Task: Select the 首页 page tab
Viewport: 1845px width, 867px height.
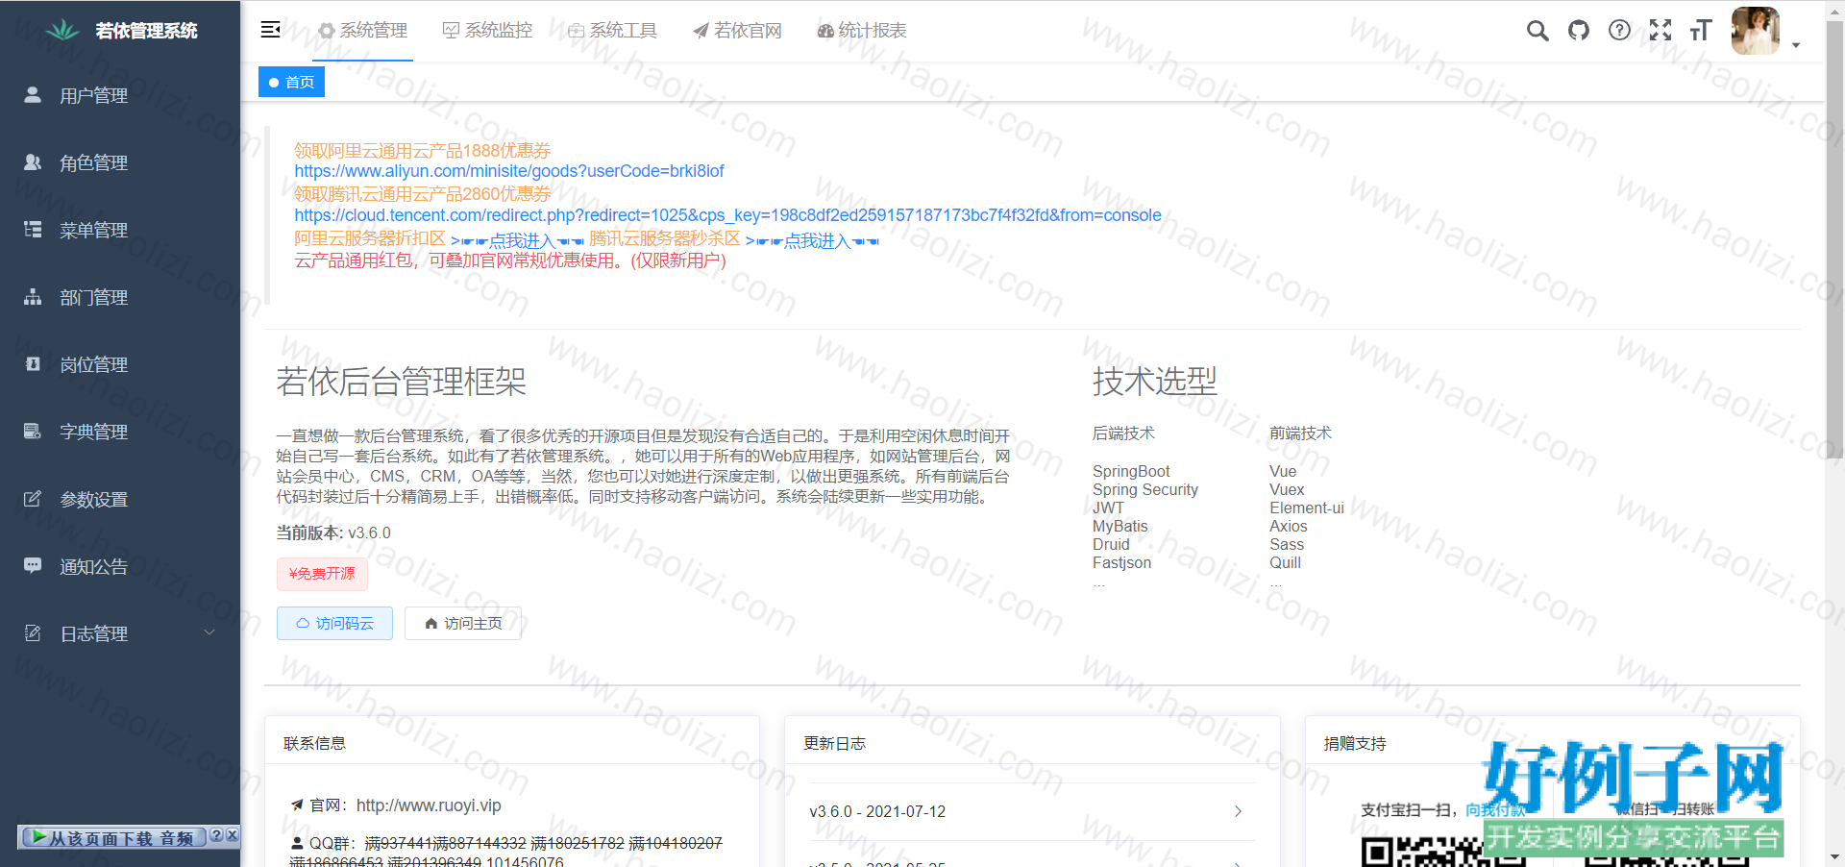Action: tap(291, 82)
